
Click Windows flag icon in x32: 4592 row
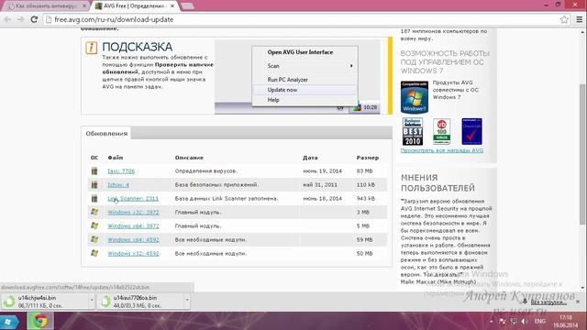click(x=94, y=254)
